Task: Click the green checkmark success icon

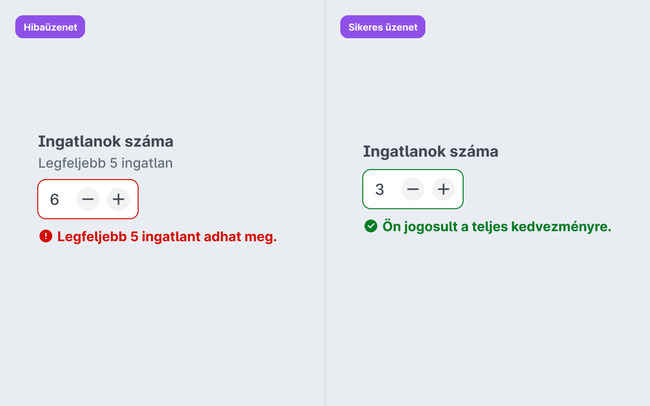Action: [x=371, y=226]
